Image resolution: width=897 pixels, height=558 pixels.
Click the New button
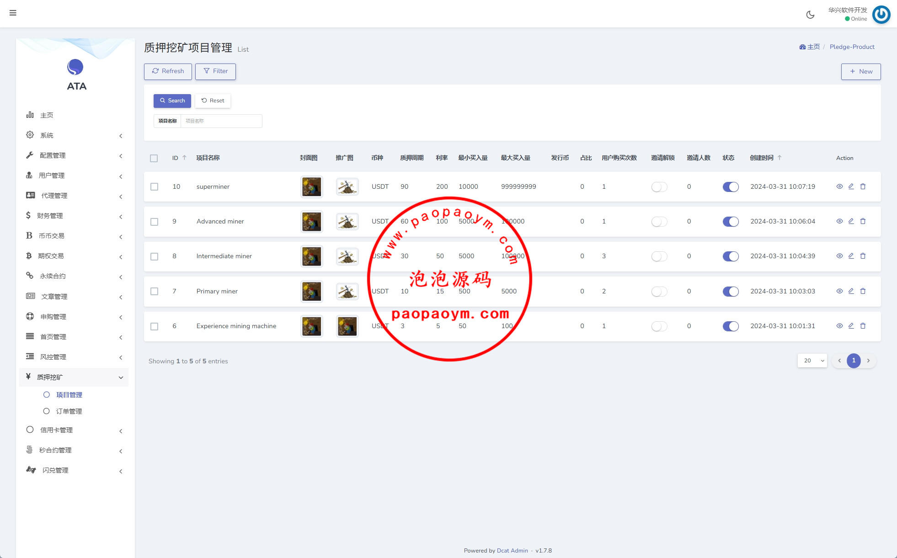[860, 71]
